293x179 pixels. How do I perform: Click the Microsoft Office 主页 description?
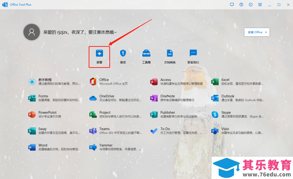point(113,84)
